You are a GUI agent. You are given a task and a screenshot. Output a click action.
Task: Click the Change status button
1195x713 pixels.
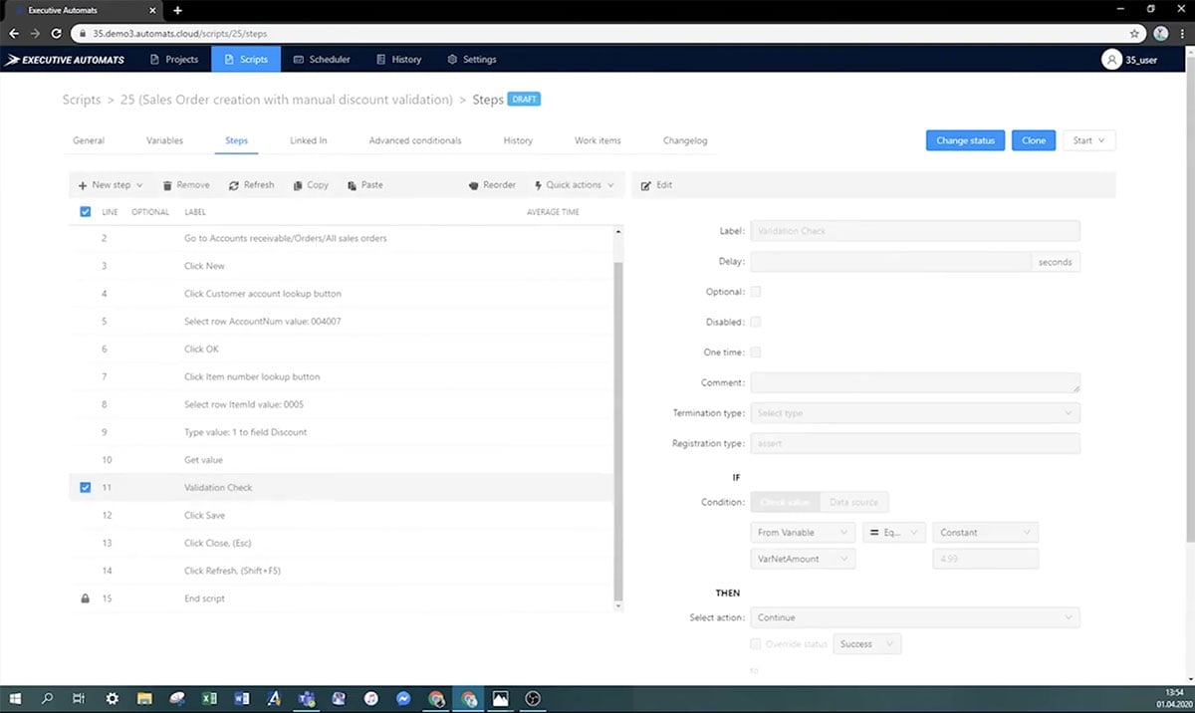click(964, 140)
